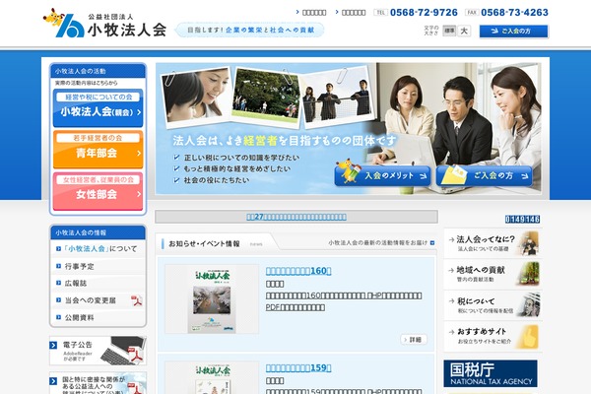591x394 pixels.
Task: Open 税について link
Action: coord(493,305)
